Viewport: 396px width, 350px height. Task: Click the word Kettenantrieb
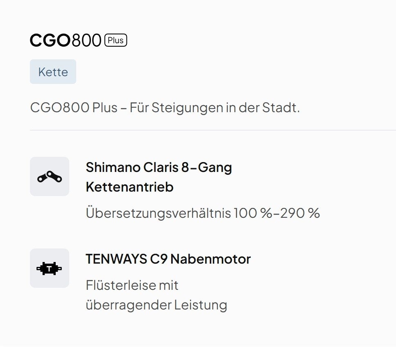pyautogui.click(x=129, y=187)
